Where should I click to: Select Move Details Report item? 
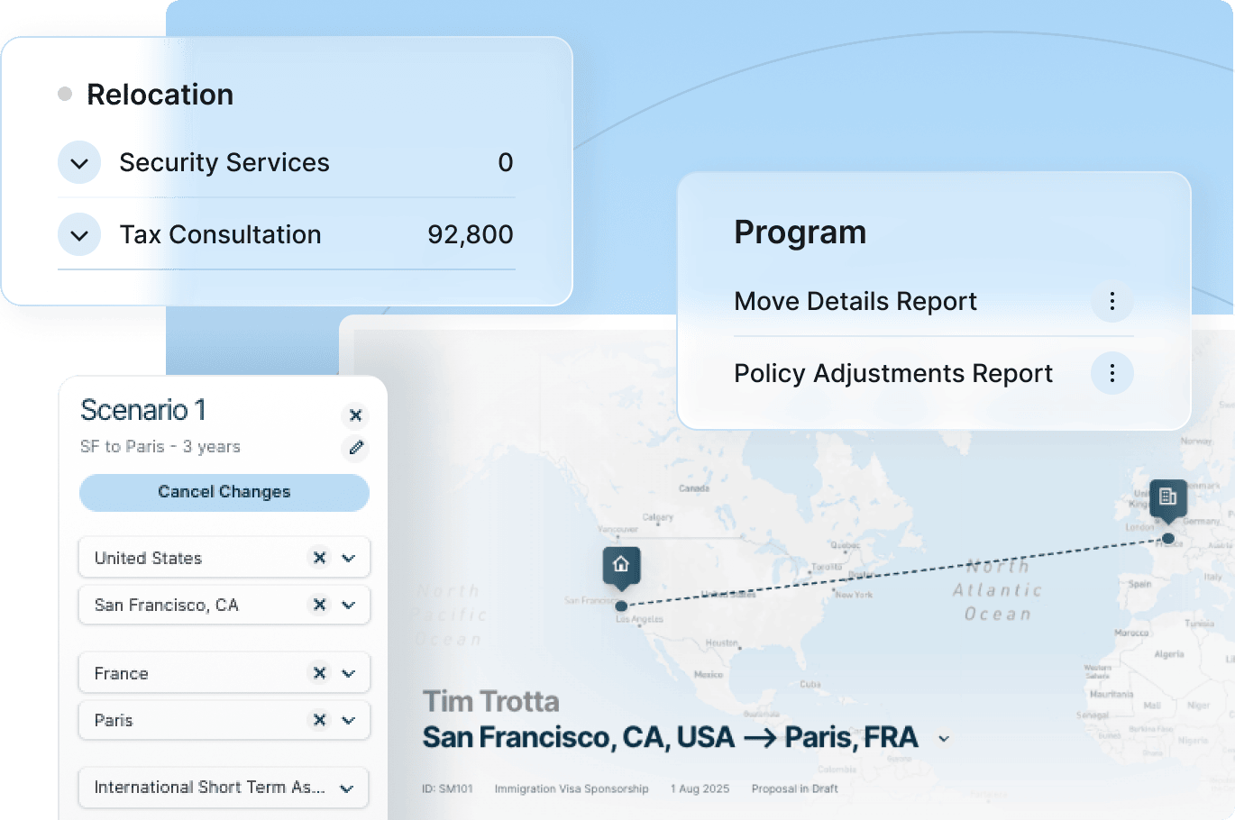[855, 301]
